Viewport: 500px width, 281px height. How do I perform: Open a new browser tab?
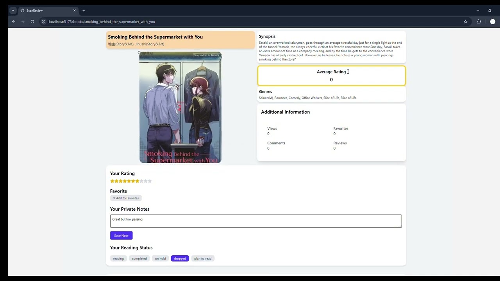(84, 11)
